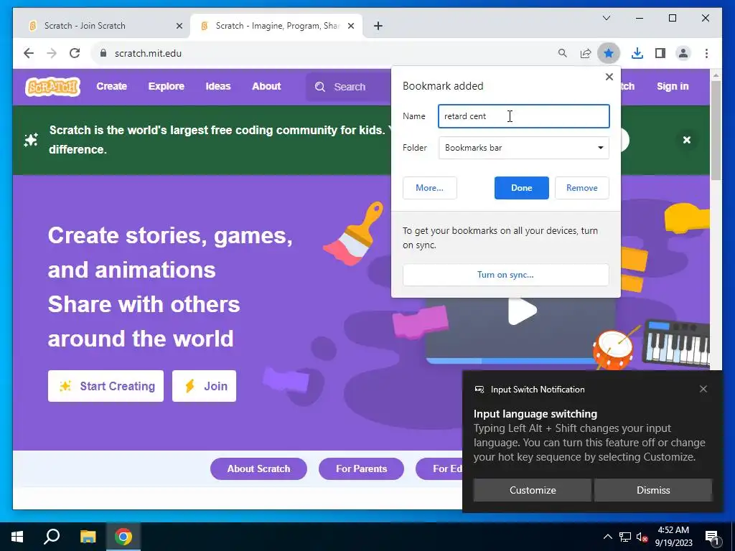Click Customize in the notification

[533, 489]
